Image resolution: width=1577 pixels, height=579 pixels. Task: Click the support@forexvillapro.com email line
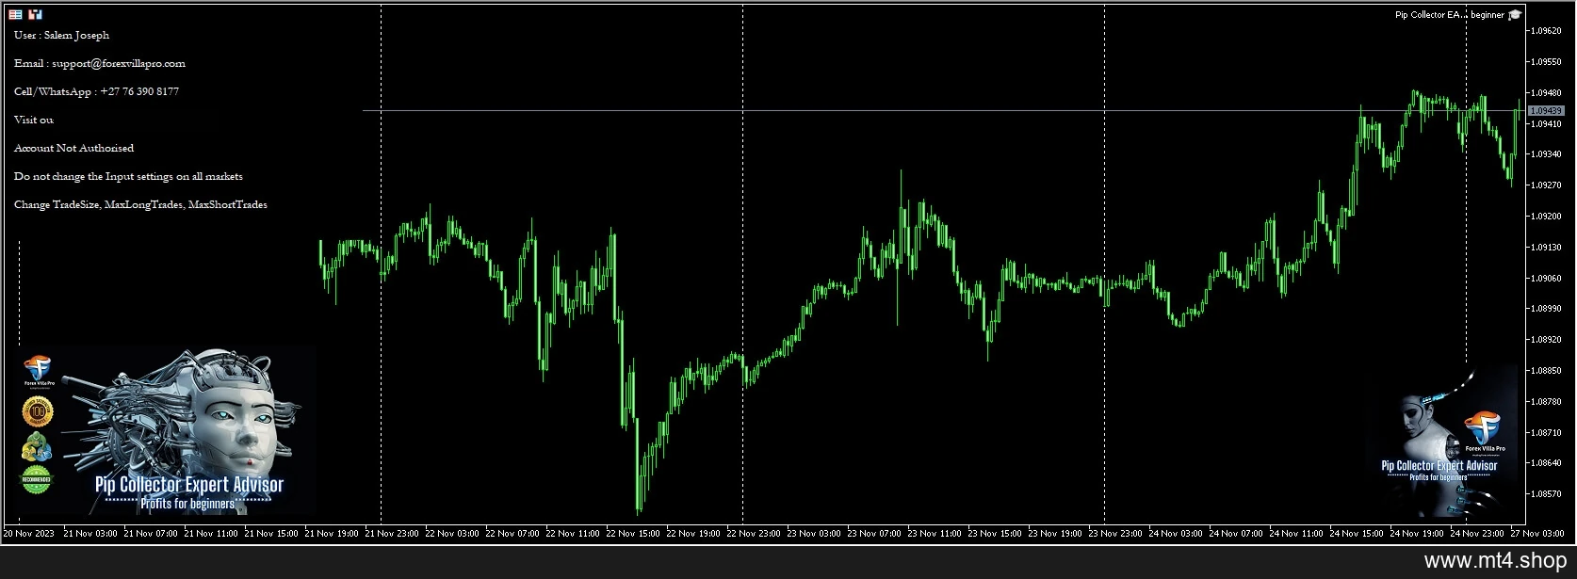[100, 63]
